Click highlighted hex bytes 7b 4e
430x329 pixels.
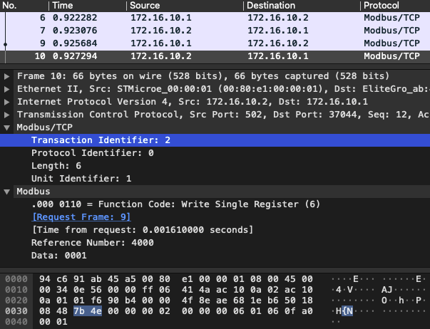88,311
